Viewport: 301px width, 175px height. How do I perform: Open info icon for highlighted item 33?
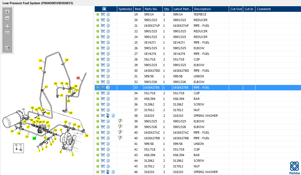pyautogui.click(x=108, y=87)
